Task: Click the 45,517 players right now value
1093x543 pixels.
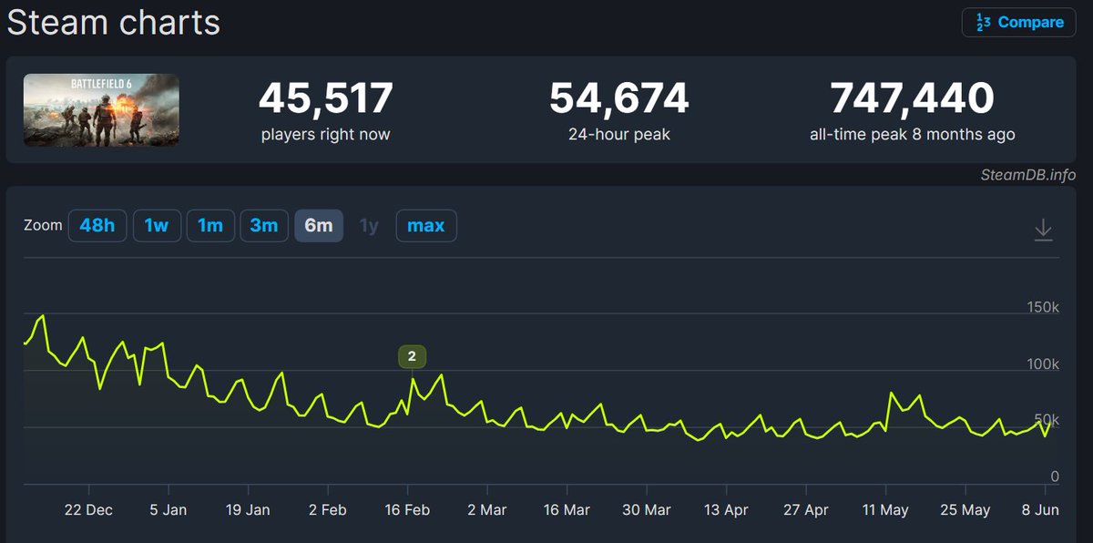Action: click(x=325, y=98)
